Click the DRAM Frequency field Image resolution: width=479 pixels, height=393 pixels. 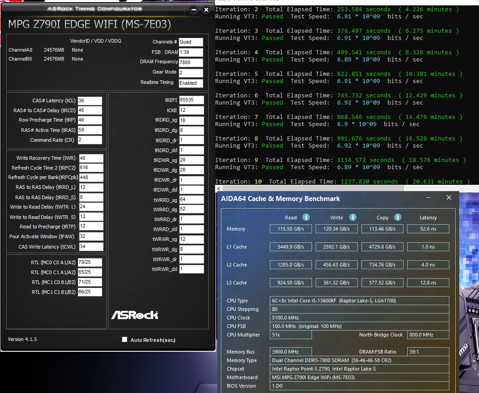point(191,62)
